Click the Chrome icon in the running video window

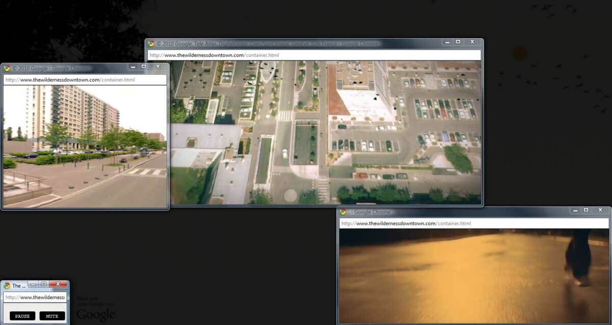343,212
